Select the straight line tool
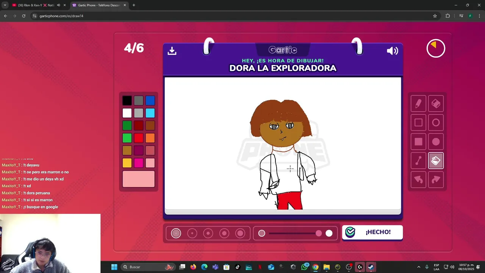This screenshot has width=485, height=273. click(418, 161)
